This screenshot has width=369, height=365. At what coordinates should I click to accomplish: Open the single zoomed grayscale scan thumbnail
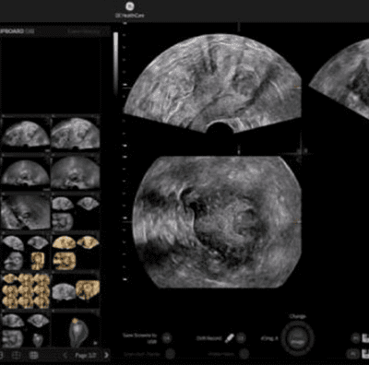26,213
